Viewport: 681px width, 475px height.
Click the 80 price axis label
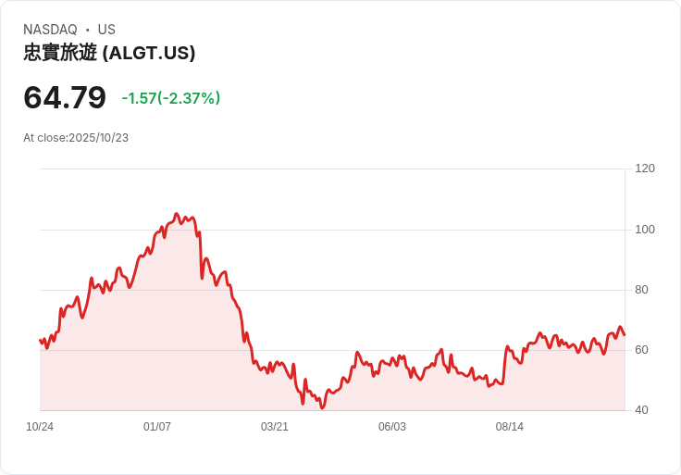click(641, 290)
